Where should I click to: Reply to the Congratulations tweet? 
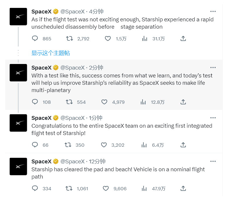(35, 145)
